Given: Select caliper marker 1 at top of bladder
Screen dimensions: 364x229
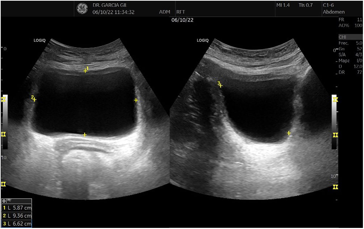Looking at the screenshot, I should pos(85,70).
